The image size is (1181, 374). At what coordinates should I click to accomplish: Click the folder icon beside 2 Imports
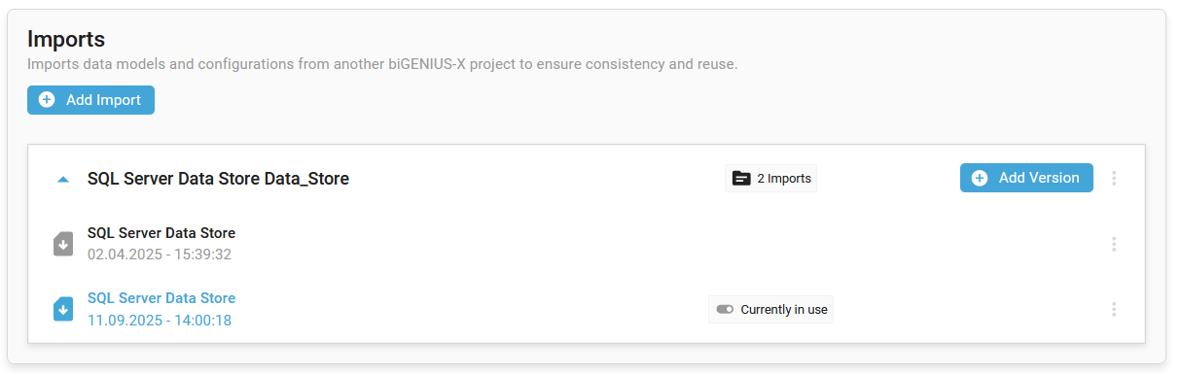click(x=741, y=179)
